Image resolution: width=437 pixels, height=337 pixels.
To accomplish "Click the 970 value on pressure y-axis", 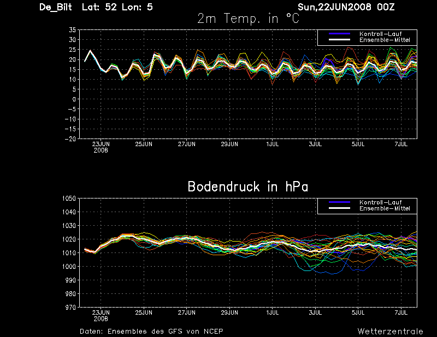I will tap(70, 308).
